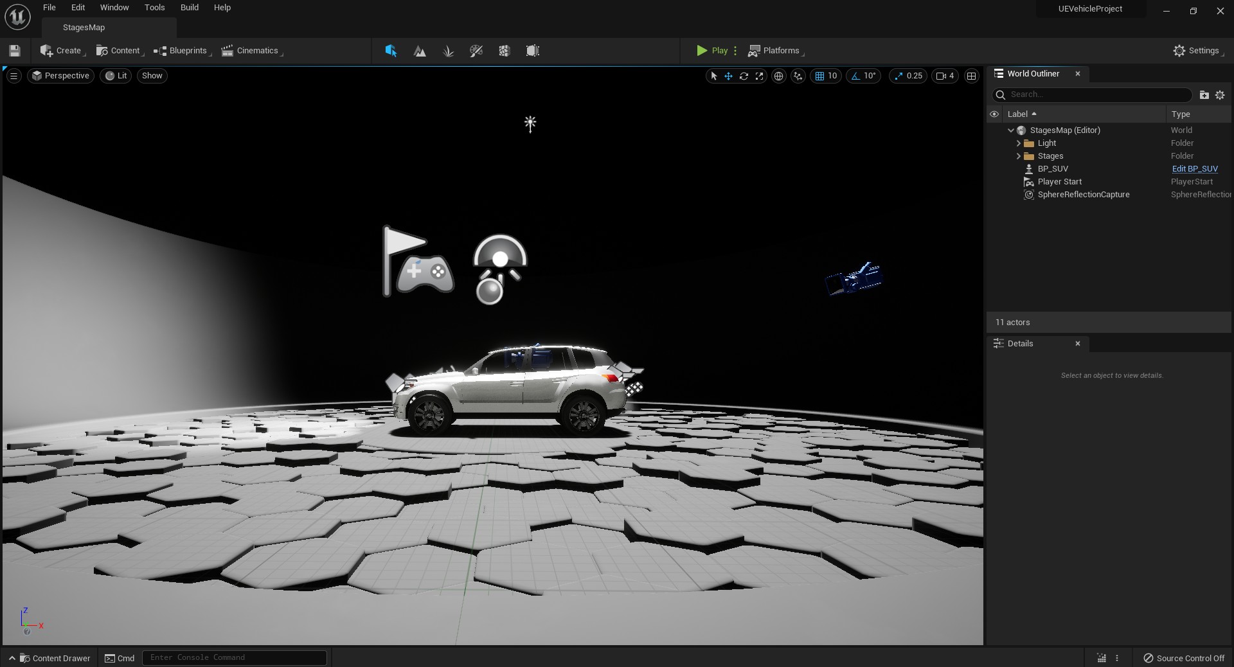Click Edit BP_SUV in the Outliner

(x=1194, y=169)
